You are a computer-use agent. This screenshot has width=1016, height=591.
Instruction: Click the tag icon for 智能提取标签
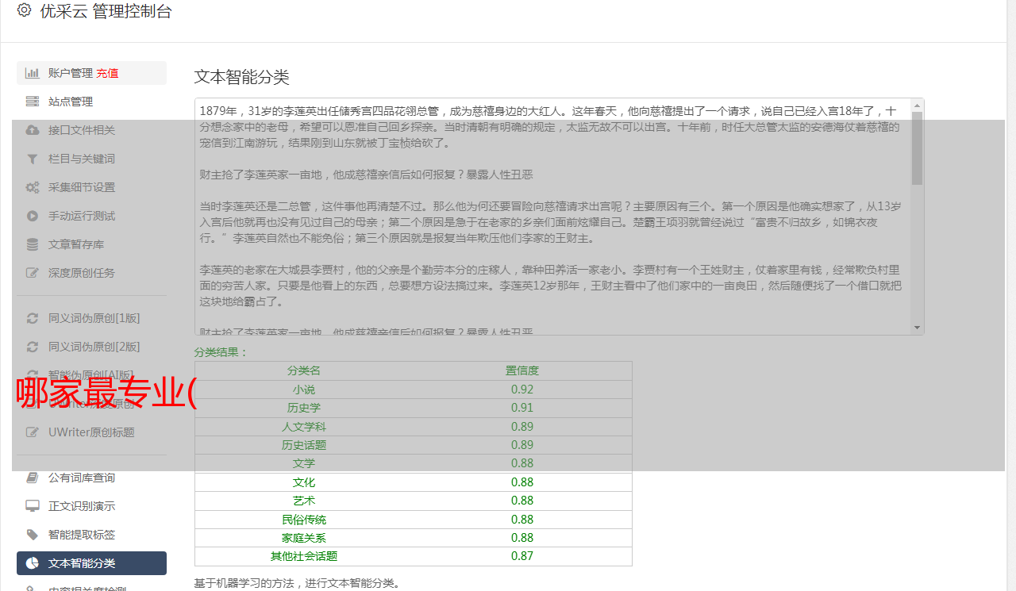[x=33, y=535]
